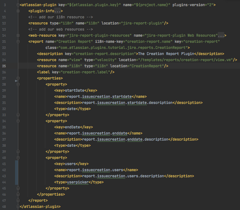Click line number 48 in the gutter

tap(4, 207)
